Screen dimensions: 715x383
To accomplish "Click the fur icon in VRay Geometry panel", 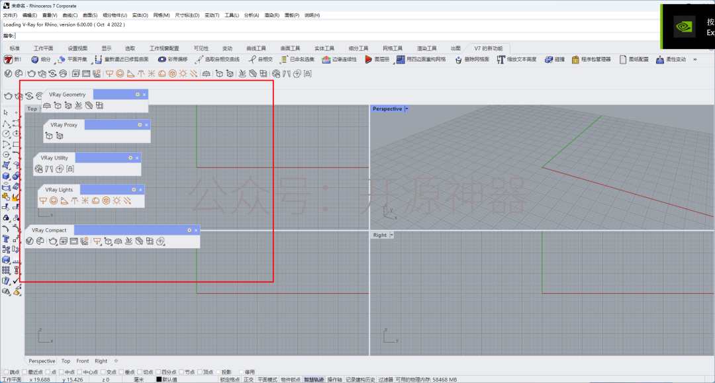I will [78, 106].
